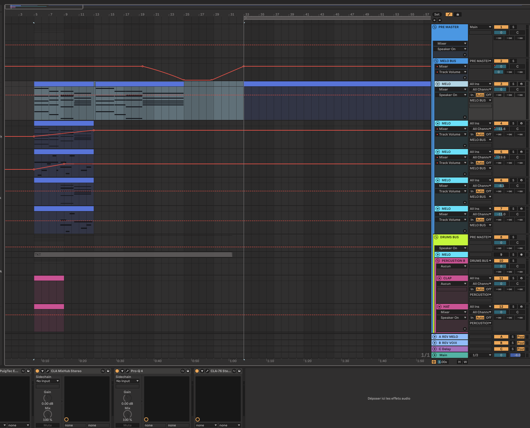The image size is (530, 428).
Task: Add automation lane on MELO BUS track
Action: (x=465, y=77)
